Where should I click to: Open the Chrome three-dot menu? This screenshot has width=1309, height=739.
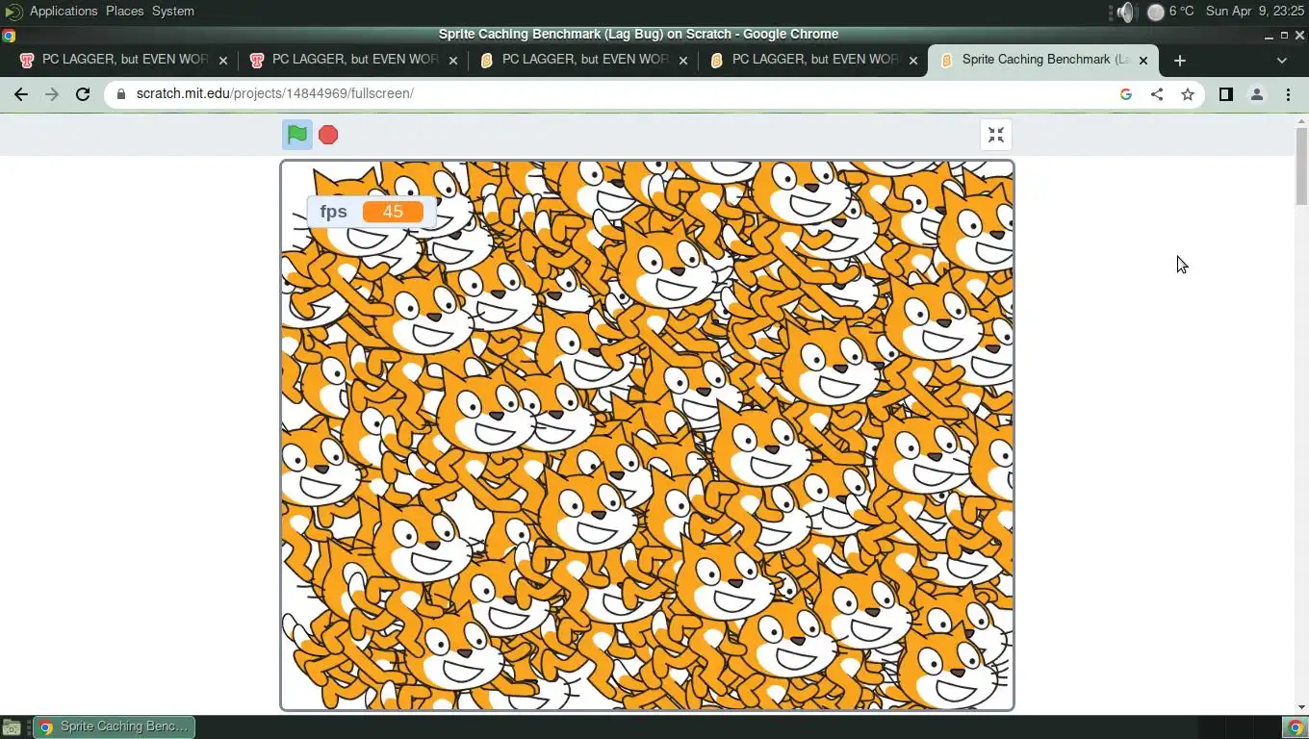pyautogui.click(x=1288, y=94)
